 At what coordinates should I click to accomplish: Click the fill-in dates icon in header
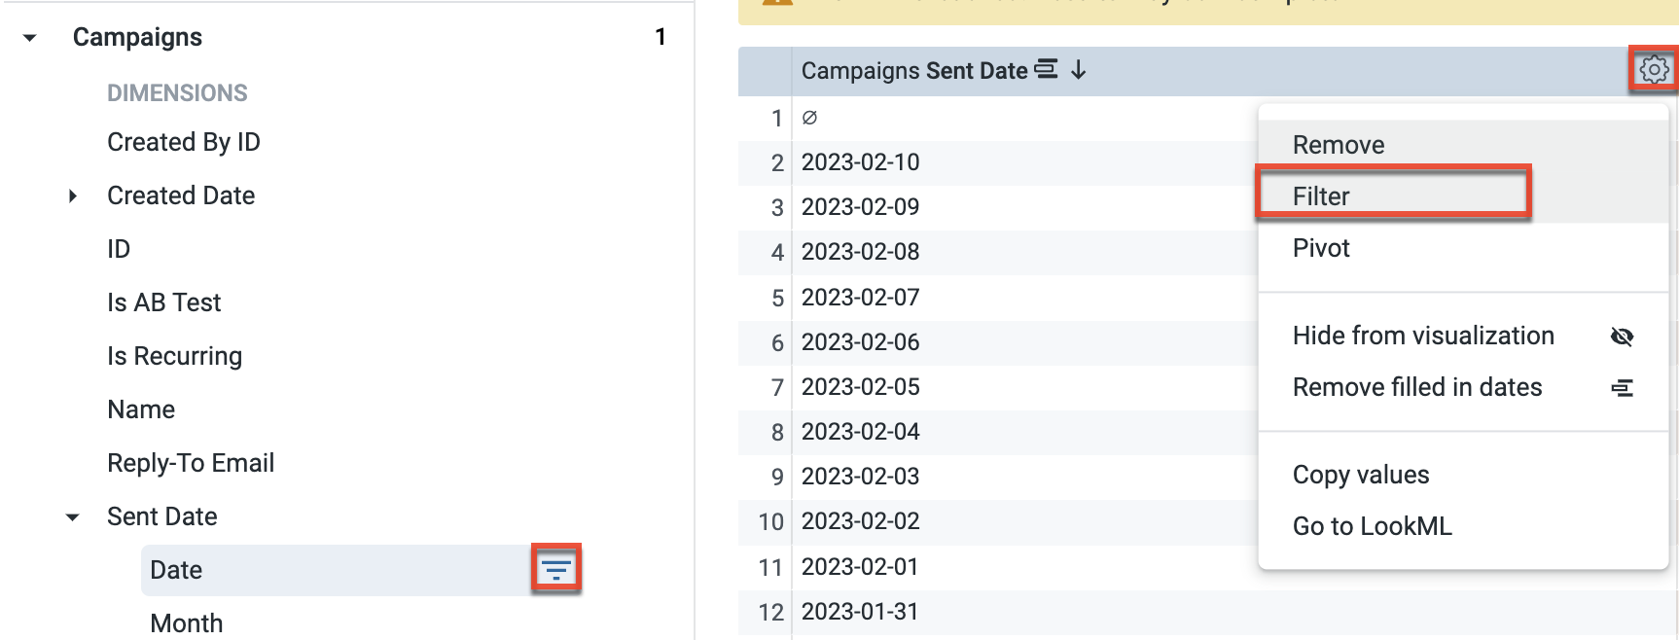click(x=1046, y=70)
